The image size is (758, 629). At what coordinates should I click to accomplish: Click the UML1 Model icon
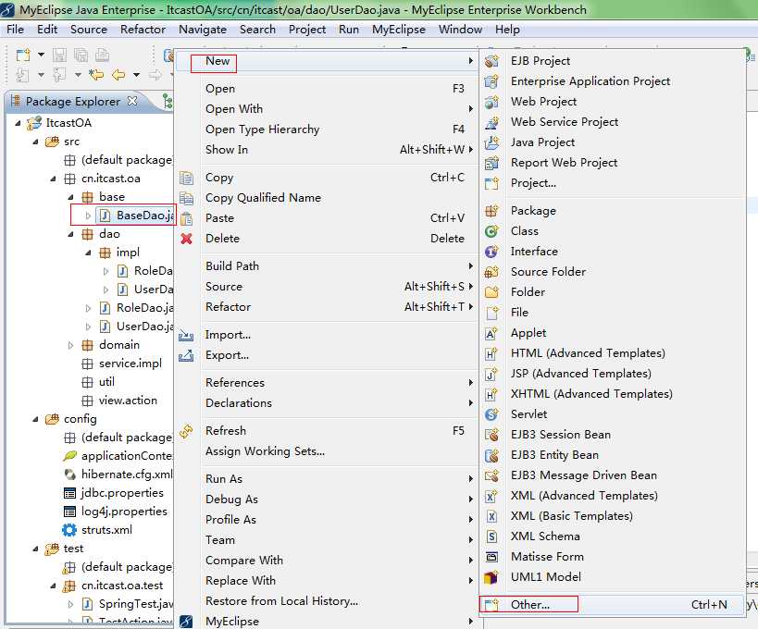(x=491, y=577)
